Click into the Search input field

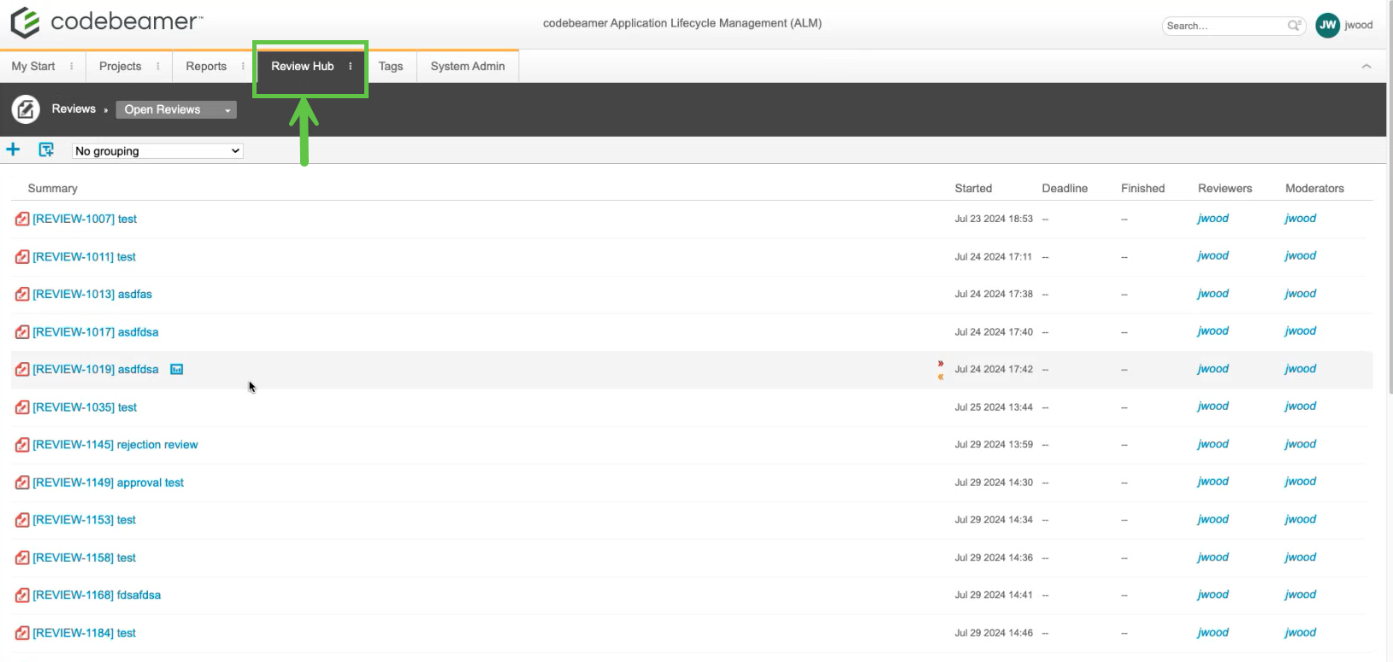coord(1225,26)
